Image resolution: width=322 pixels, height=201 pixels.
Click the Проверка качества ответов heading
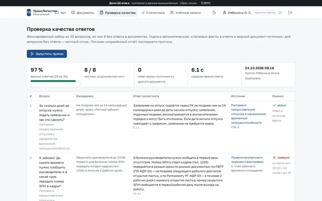tap(61, 29)
